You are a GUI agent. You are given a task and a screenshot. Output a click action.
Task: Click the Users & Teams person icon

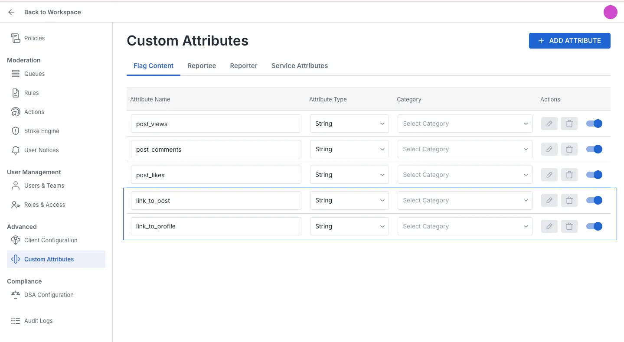[x=16, y=186]
